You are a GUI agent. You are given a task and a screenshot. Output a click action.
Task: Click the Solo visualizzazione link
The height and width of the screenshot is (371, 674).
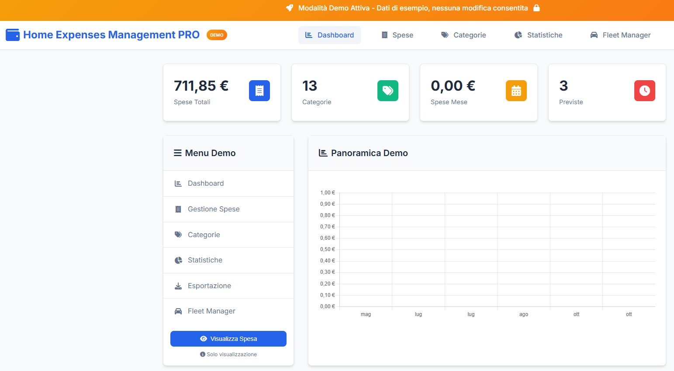(x=228, y=354)
